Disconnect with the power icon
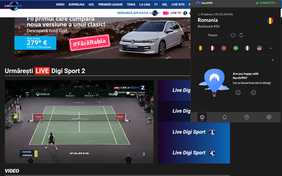This screenshot has height=176, width=282. (x=233, y=35)
